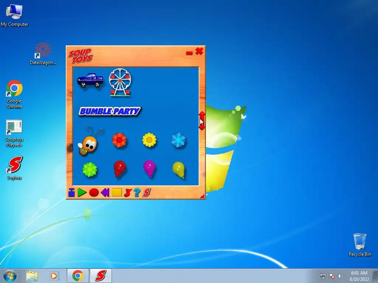378x283 pixels.
Task: Open Action Center flag icon
Action: 332,276
